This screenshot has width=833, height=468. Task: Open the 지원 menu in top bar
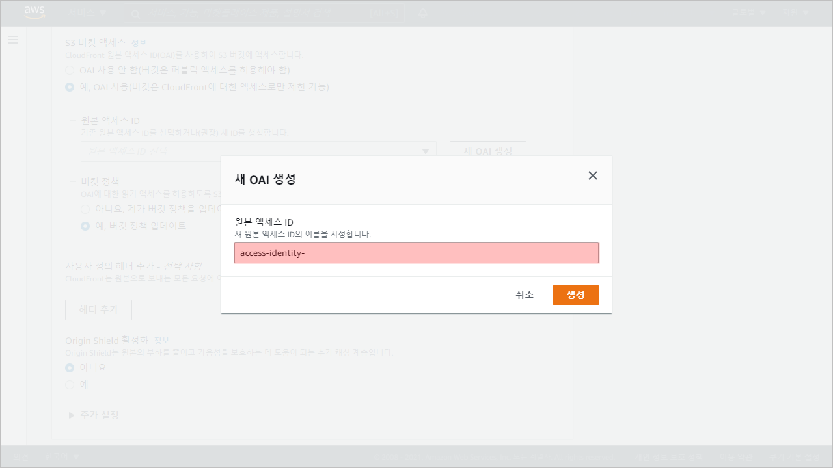pos(795,13)
